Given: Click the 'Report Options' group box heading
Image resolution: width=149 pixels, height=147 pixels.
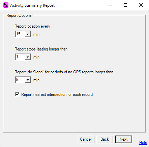Looking at the screenshot, I should point(19,15).
